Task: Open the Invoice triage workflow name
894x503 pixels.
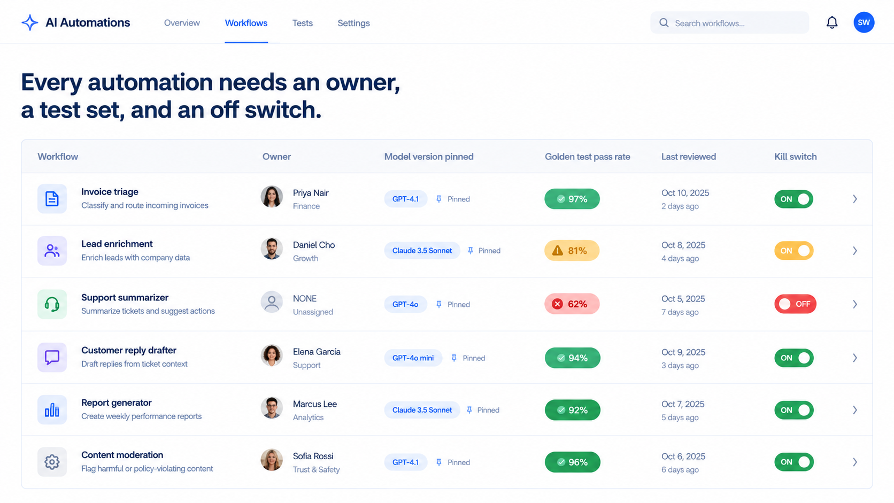Action: [110, 192]
